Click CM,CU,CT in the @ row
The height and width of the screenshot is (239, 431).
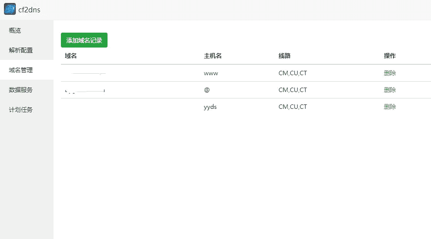tap(293, 90)
